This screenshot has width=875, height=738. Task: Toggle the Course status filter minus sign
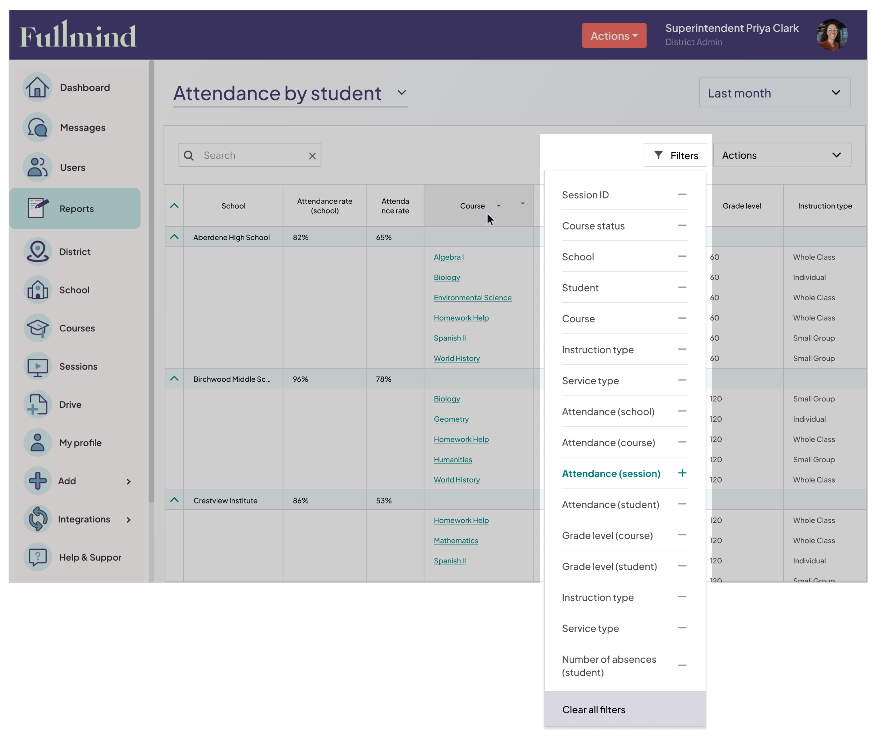[682, 225]
